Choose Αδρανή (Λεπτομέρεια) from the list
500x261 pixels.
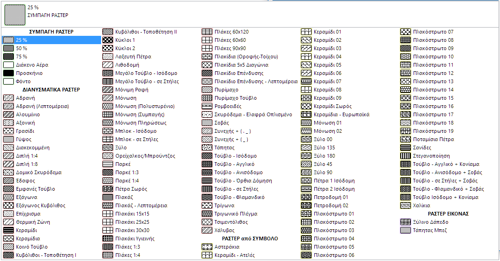click(42, 107)
